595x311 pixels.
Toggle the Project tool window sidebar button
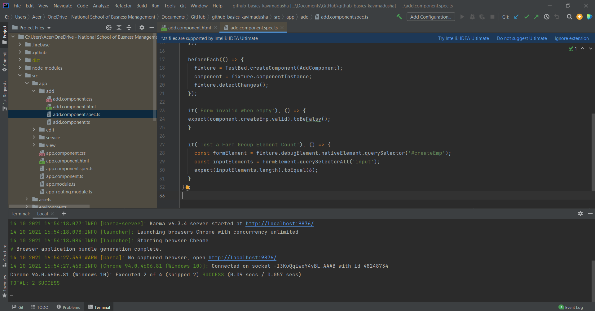pos(4,34)
